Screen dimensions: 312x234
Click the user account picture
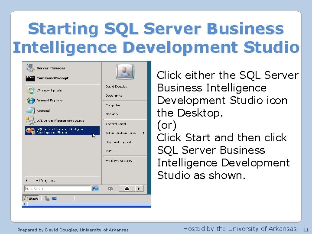pos(125,71)
